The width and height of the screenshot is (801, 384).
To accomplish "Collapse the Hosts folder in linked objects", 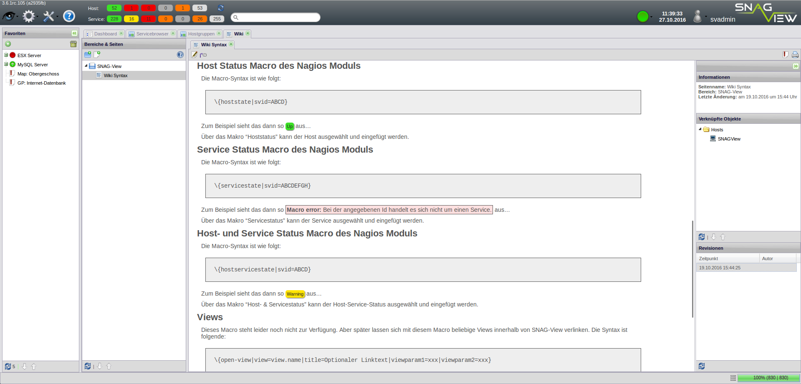I will click(700, 129).
